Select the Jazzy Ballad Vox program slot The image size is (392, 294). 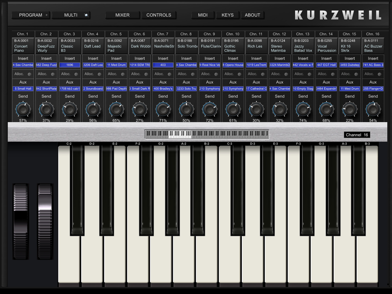click(x=303, y=46)
